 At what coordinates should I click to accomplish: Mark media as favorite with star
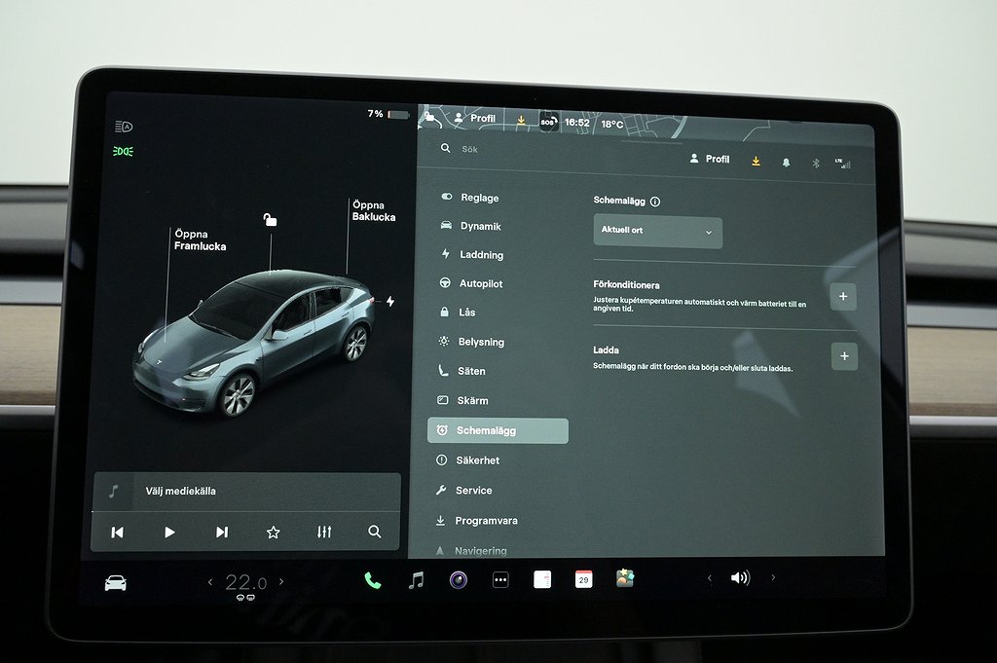(x=273, y=532)
